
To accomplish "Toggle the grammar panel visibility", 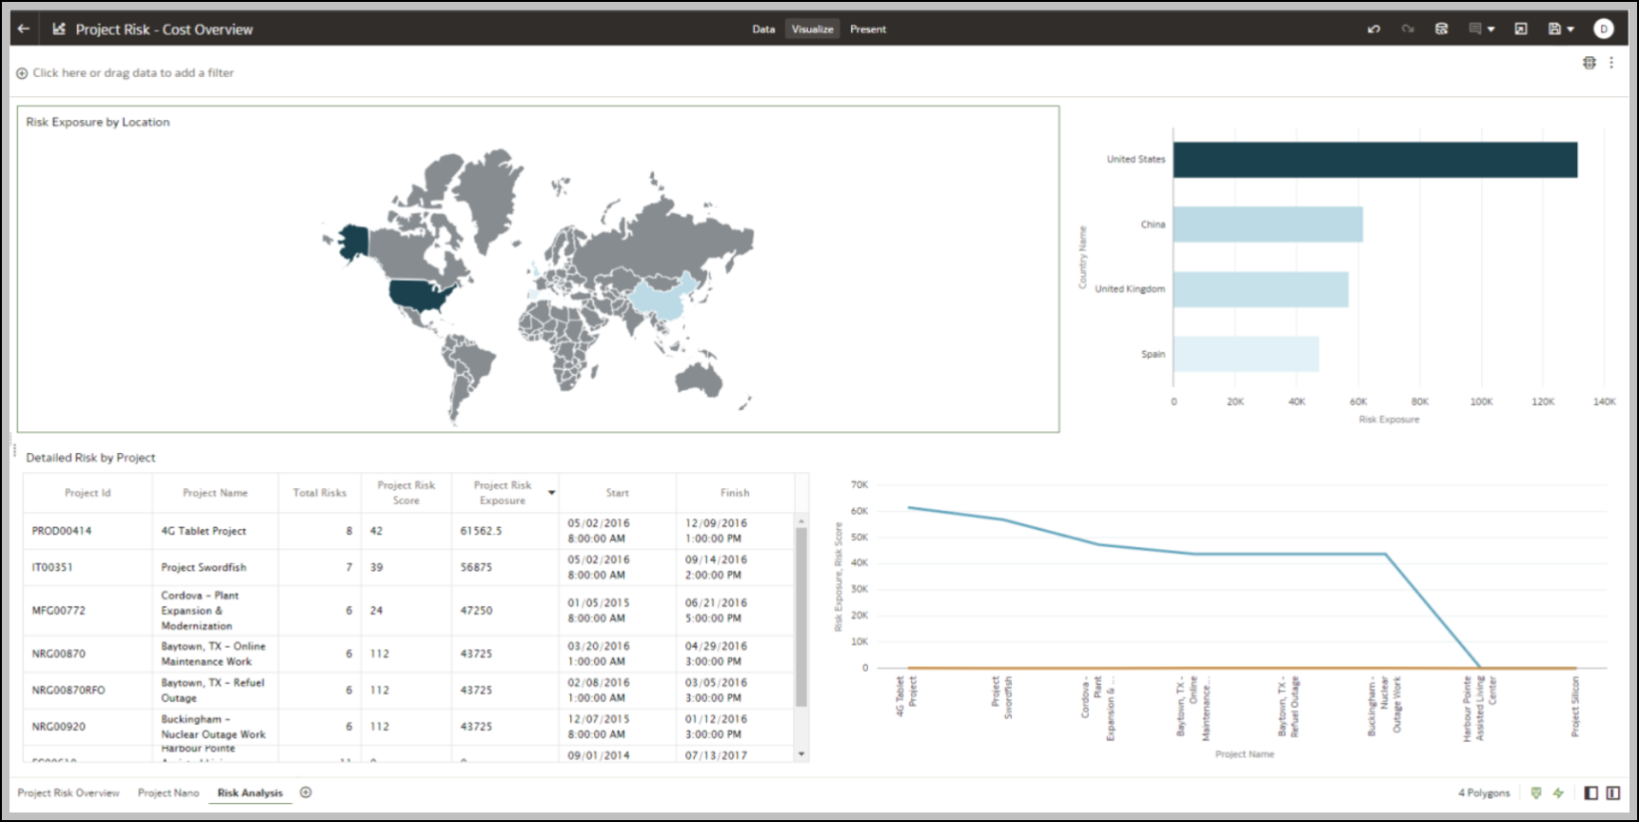I will (x=1613, y=793).
